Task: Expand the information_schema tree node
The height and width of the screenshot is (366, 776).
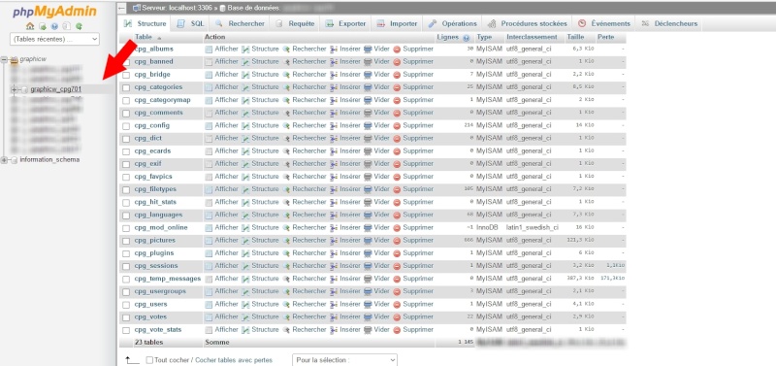Action: point(5,160)
